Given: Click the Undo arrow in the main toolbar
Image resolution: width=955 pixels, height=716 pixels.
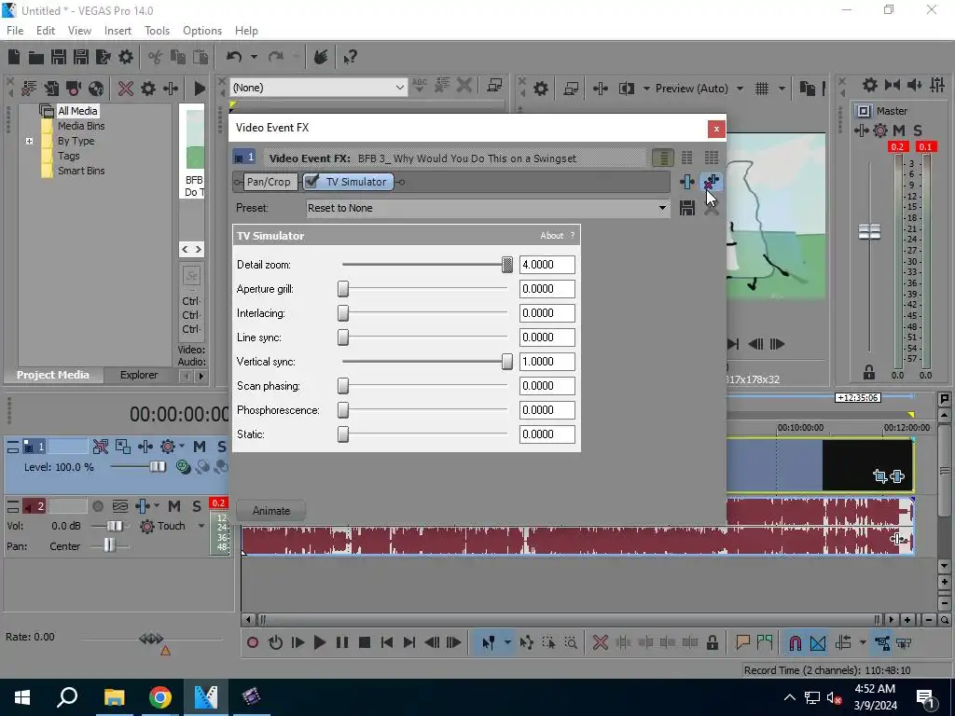Looking at the screenshot, I should pos(234,57).
